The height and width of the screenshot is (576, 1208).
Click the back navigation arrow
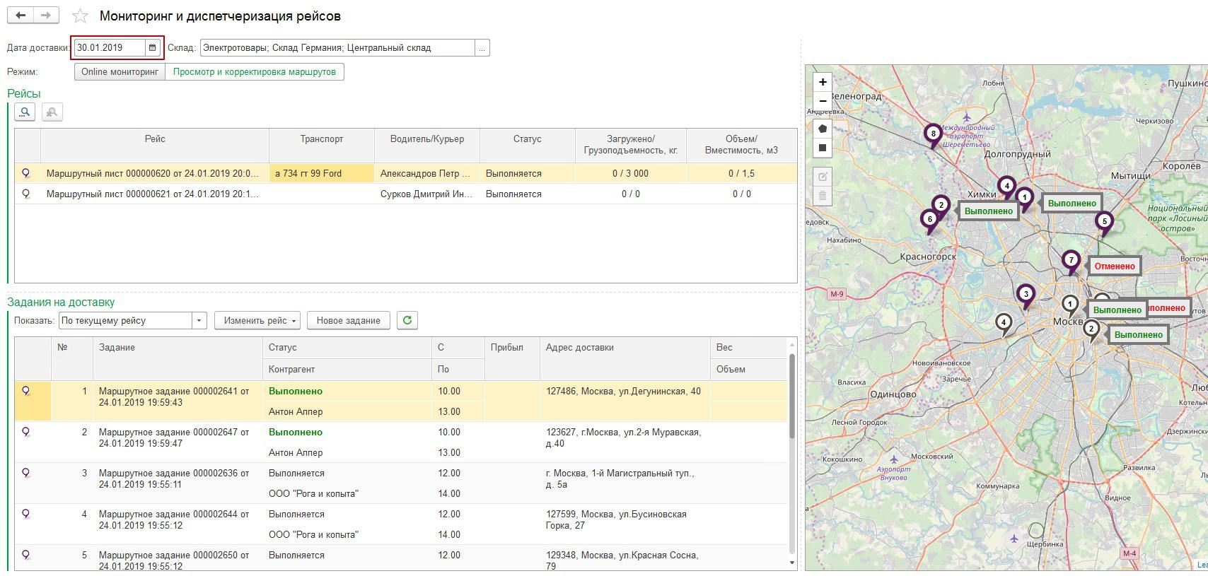pos(21,16)
